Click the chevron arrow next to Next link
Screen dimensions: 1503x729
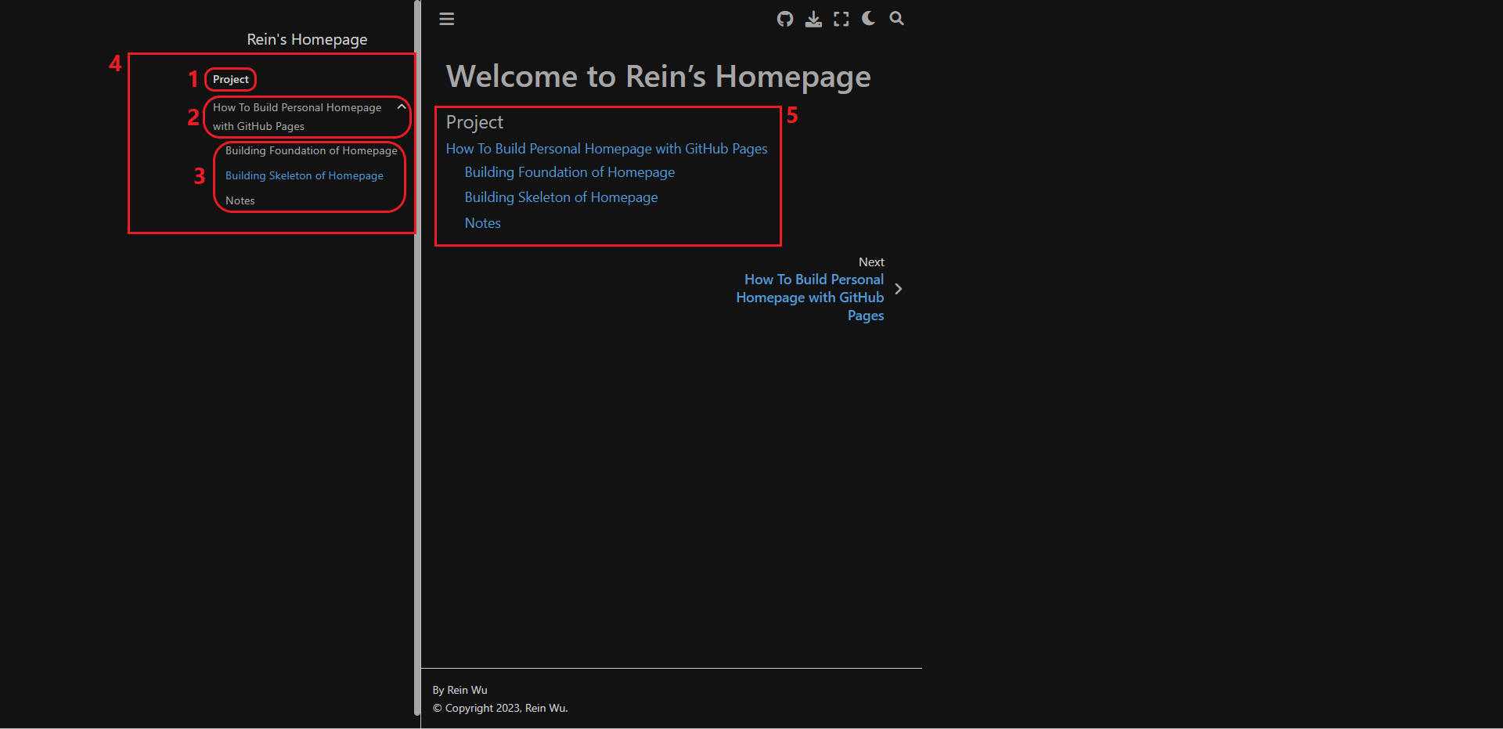pos(898,288)
